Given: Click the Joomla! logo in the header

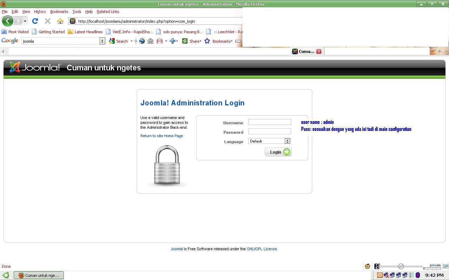Looking at the screenshot, I should point(35,67).
